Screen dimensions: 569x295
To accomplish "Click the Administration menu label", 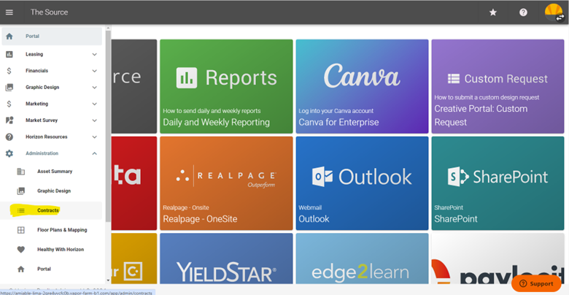I will pos(42,153).
